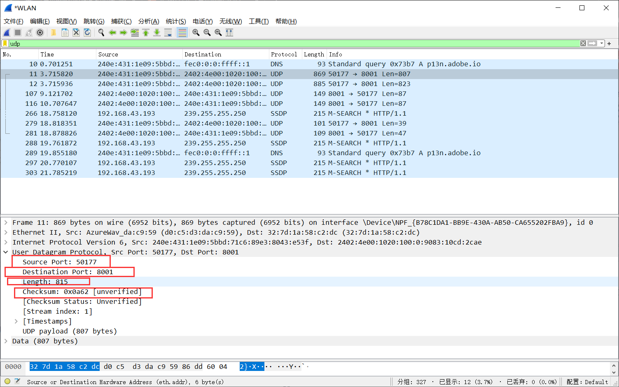The image size is (619, 387).
Task: Open the 跳转(G) menu
Action: [x=94, y=21]
